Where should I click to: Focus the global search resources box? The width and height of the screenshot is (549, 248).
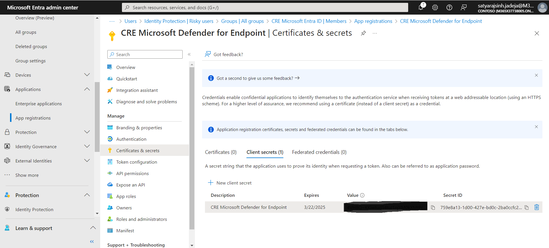265,7
